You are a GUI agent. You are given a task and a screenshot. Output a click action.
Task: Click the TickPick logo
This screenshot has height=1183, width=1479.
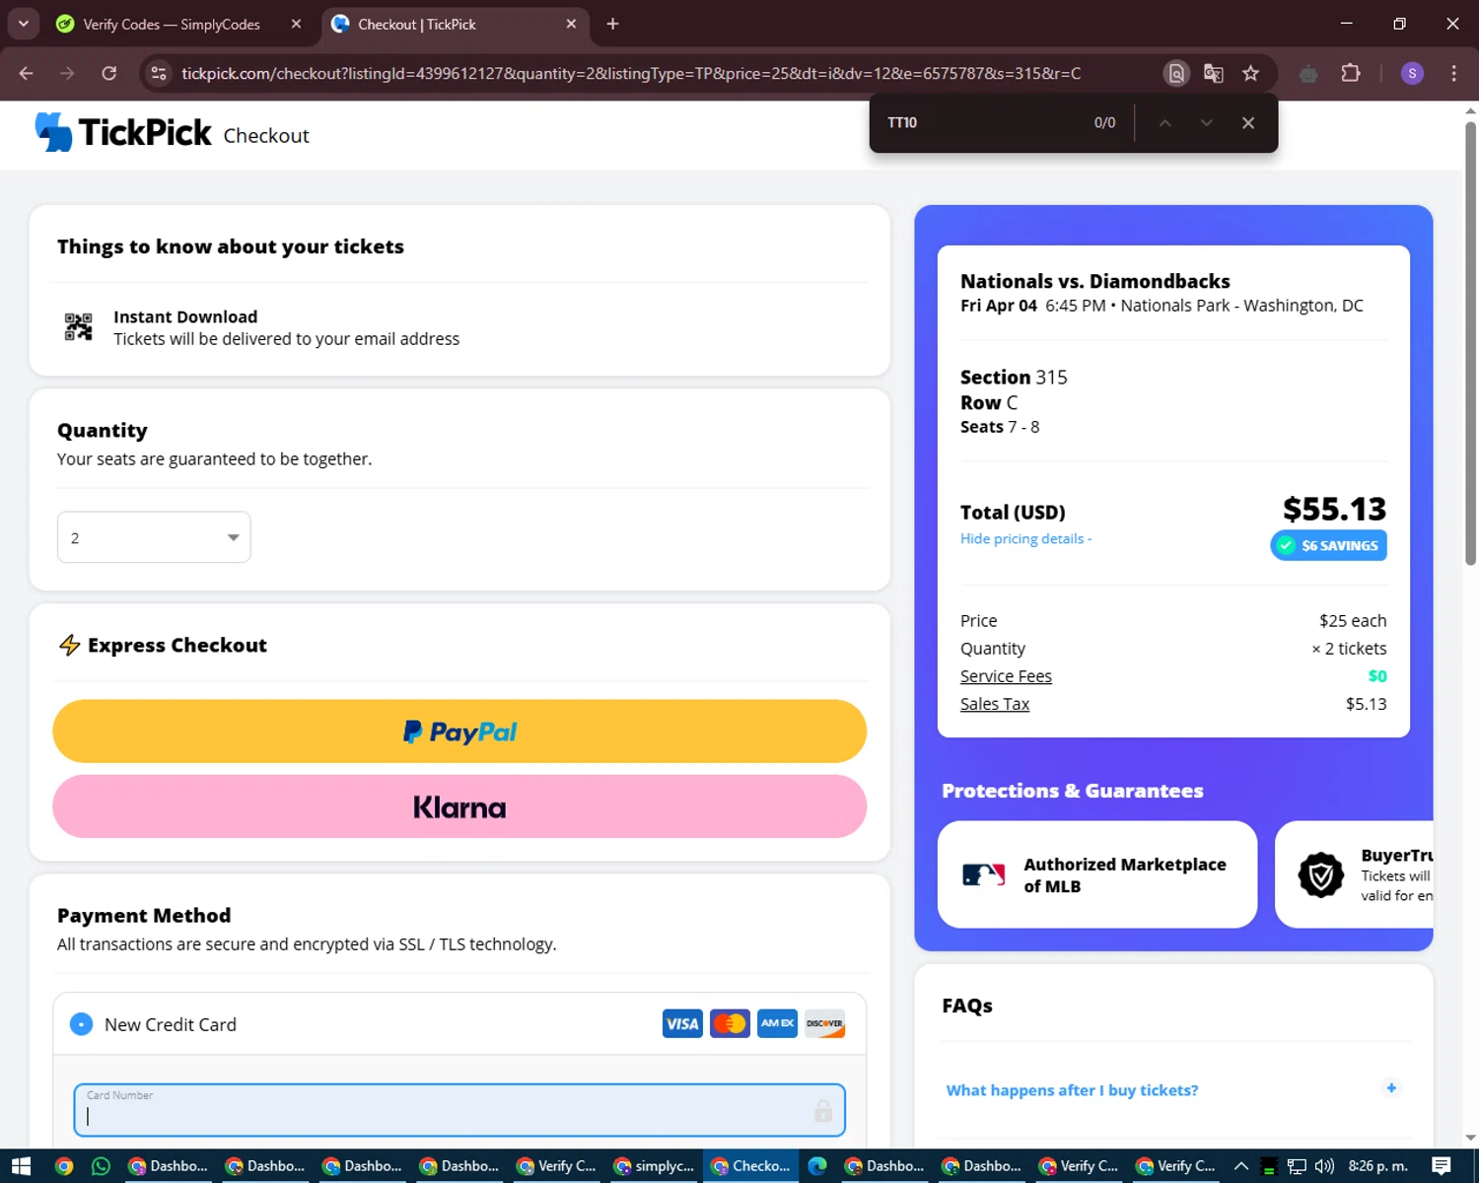click(123, 132)
